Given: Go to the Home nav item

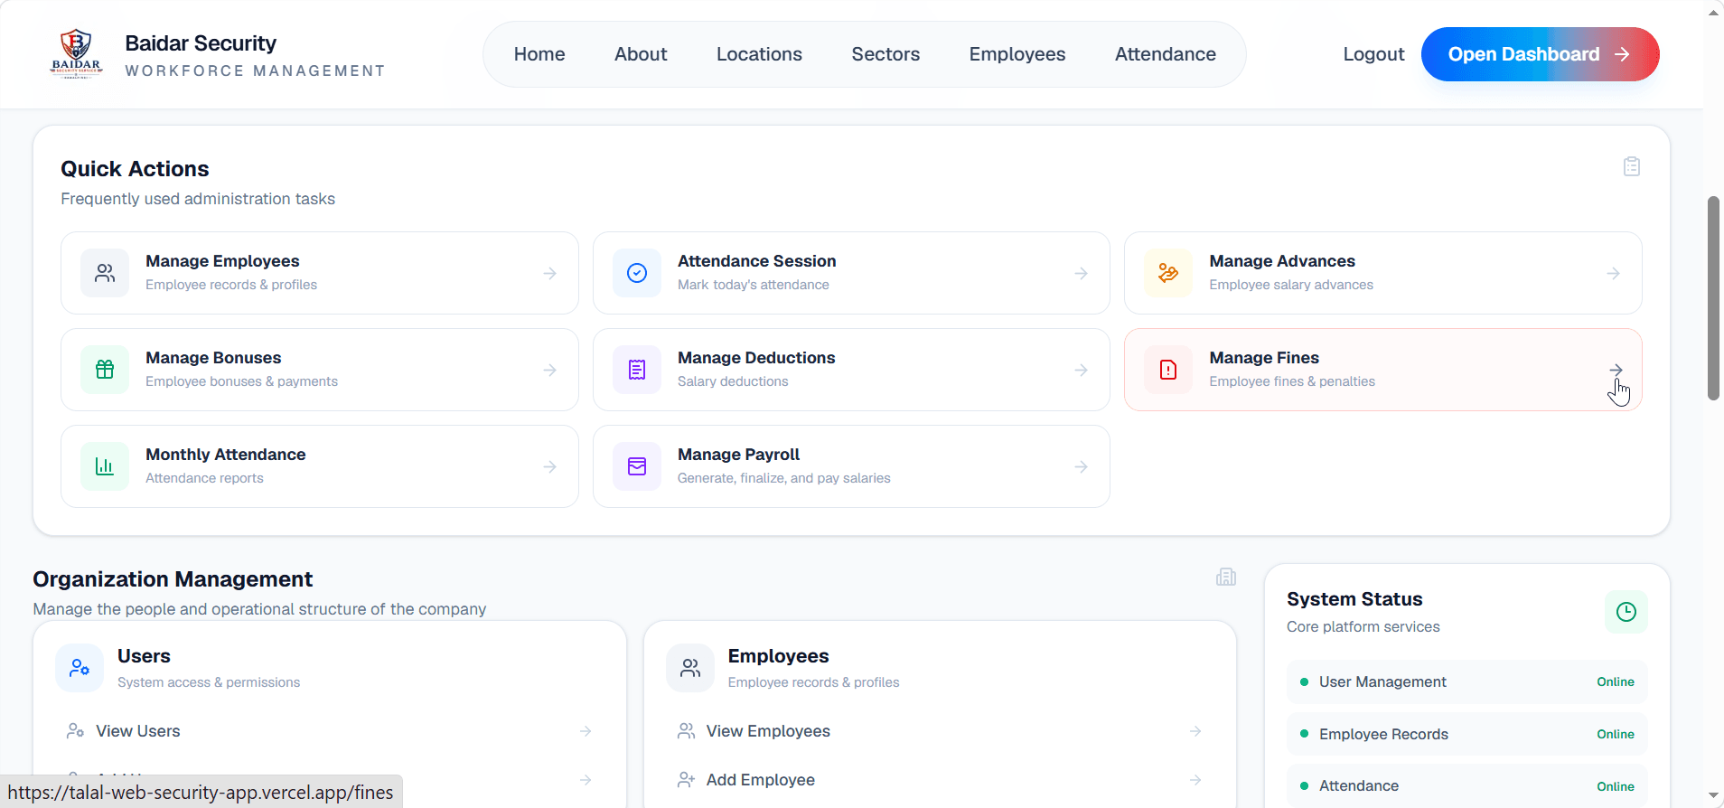Looking at the screenshot, I should point(539,54).
